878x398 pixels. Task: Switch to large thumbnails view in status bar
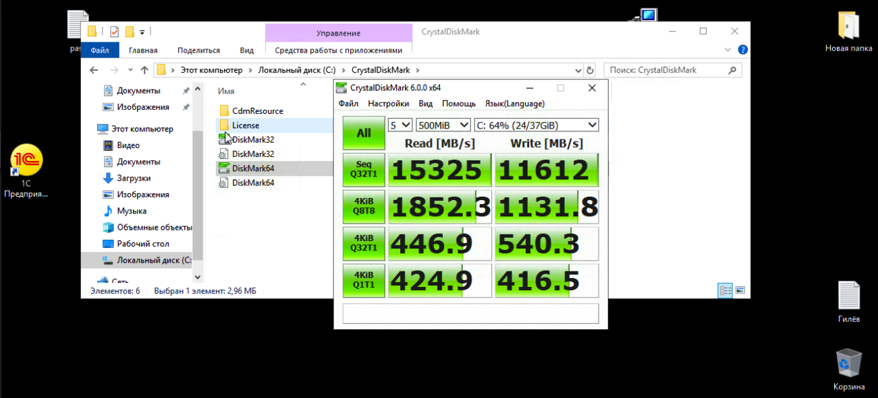(740, 291)
